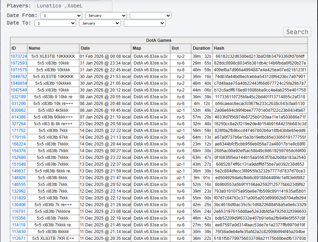
Task: Select game link 112671
Action: click(18, 238)
